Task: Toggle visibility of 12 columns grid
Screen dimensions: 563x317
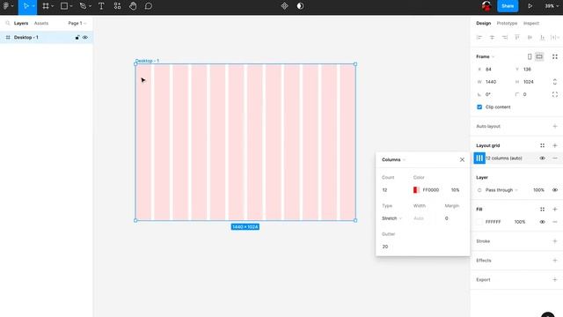Action: (542, 158)
